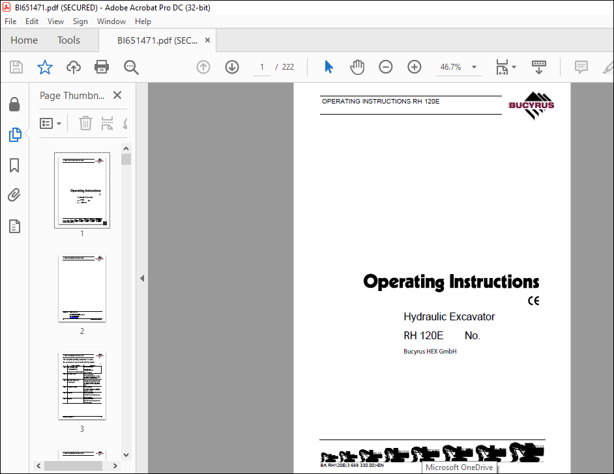614x474 pixels.
Task: Click the Save file icon
Action: [16, 67]
